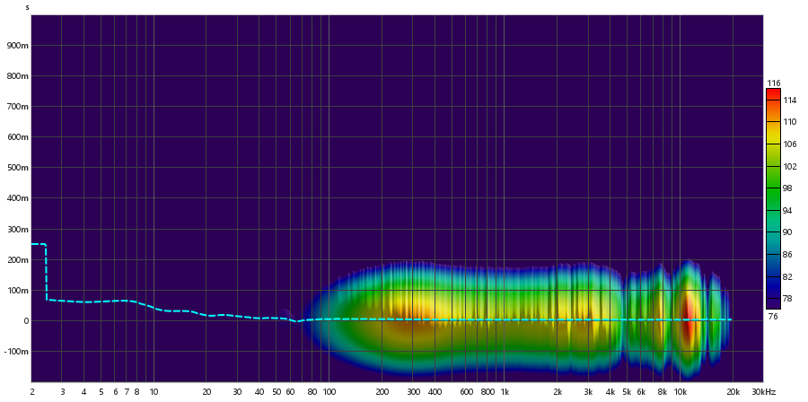Select the 116 maximum label above color scale
Viewport: 808px width, 402px height.
pos(773,83)
